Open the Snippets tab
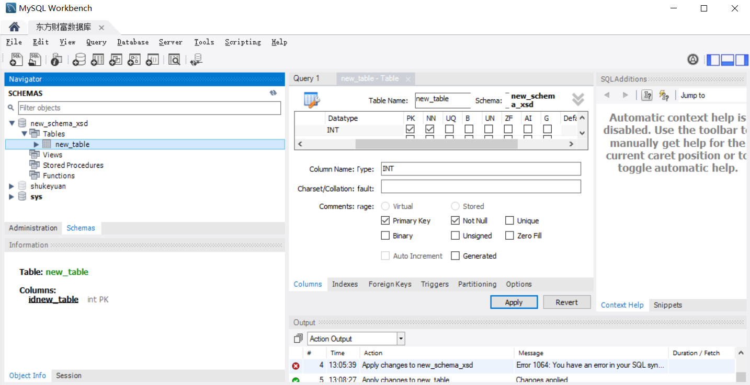750x385 pixels. [668, 305]
